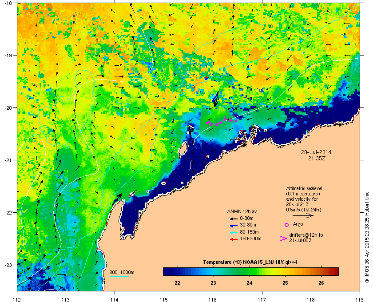This screenshot has width=373, height=302.
Task: Click the 'Altimetric sealevel' text line
Action: (304, 188)
